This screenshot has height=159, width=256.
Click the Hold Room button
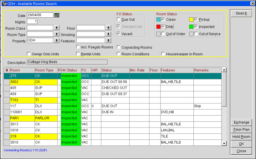[241, 137]
